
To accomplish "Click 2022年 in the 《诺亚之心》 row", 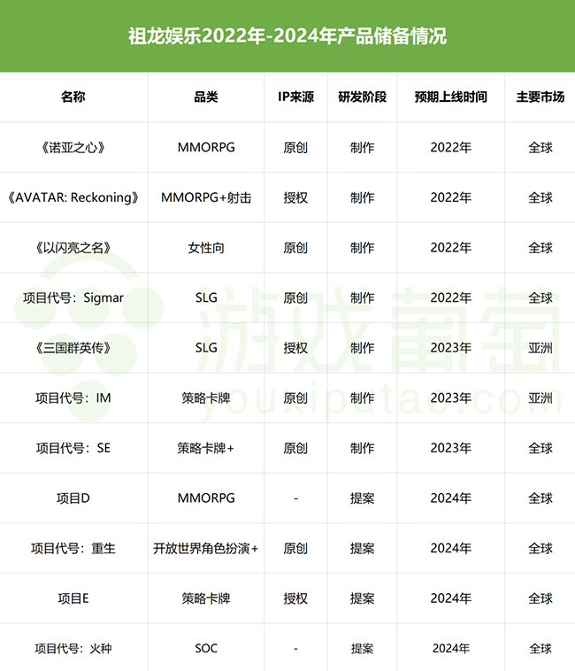I will point(450,148).
